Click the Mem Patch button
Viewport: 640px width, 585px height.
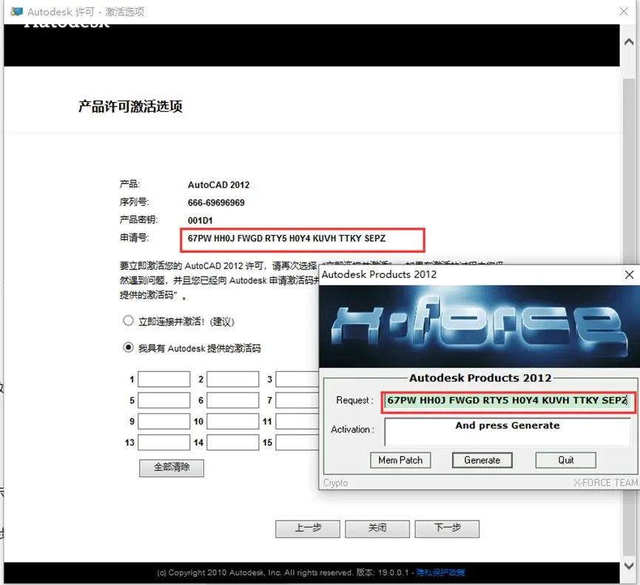400,460
